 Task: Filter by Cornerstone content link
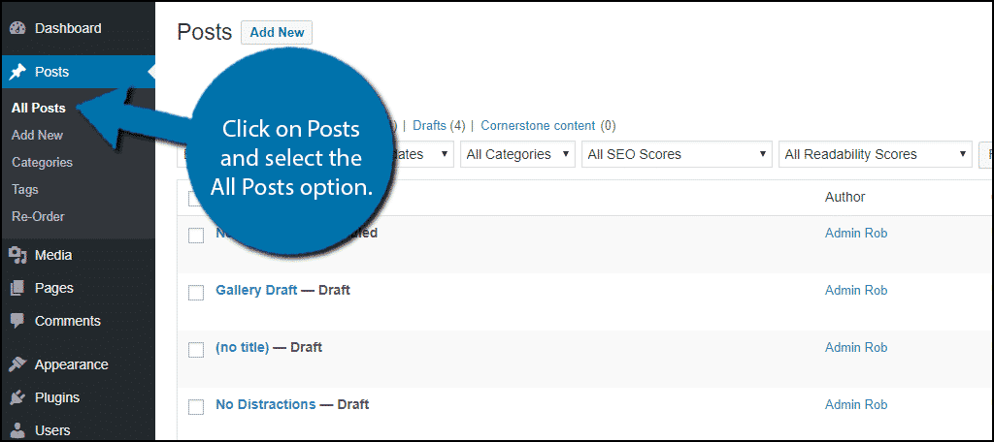(x=538, y=125)
